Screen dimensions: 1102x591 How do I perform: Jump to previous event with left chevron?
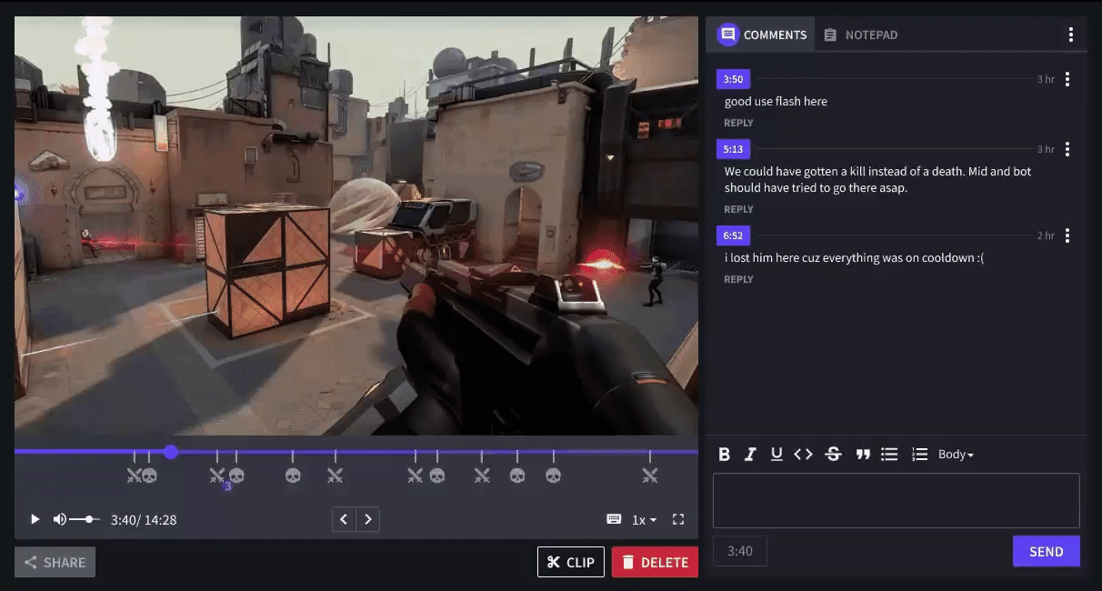click(344, 519)
